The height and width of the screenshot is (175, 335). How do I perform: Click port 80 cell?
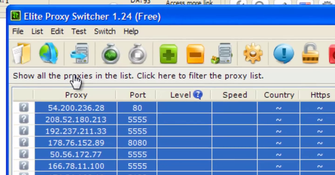pyautogui.click(x=137, y=108)
